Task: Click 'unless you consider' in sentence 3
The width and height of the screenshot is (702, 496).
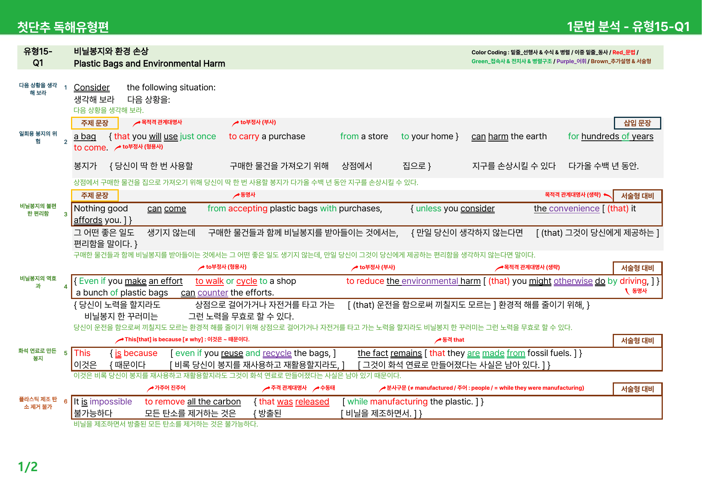Action: (455, 209)
